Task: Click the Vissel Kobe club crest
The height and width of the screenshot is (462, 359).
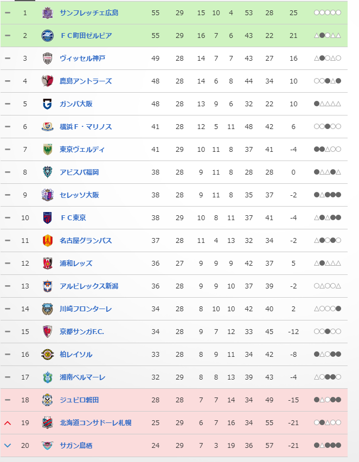Action: pos(48,59)
